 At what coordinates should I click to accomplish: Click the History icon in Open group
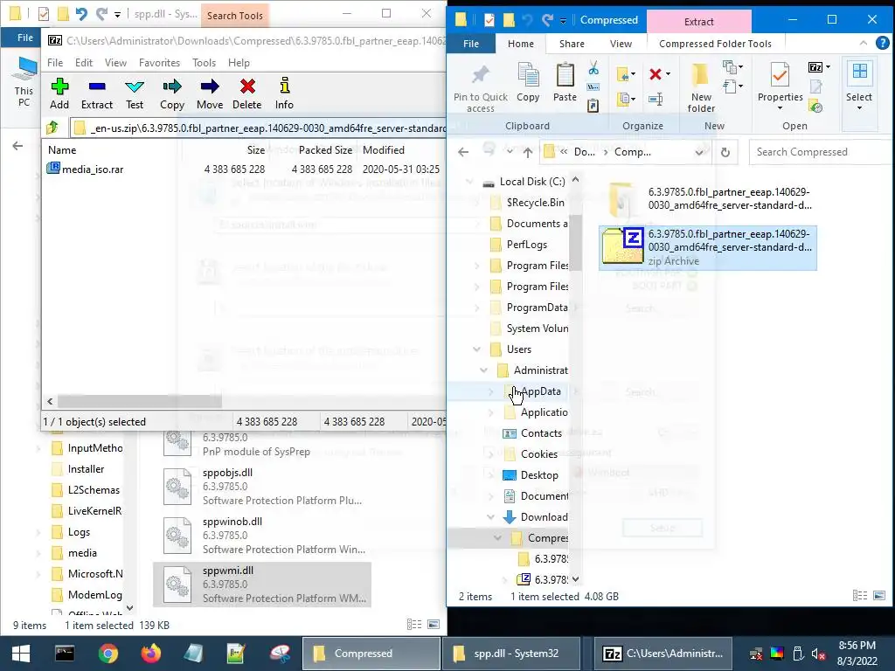816,106
